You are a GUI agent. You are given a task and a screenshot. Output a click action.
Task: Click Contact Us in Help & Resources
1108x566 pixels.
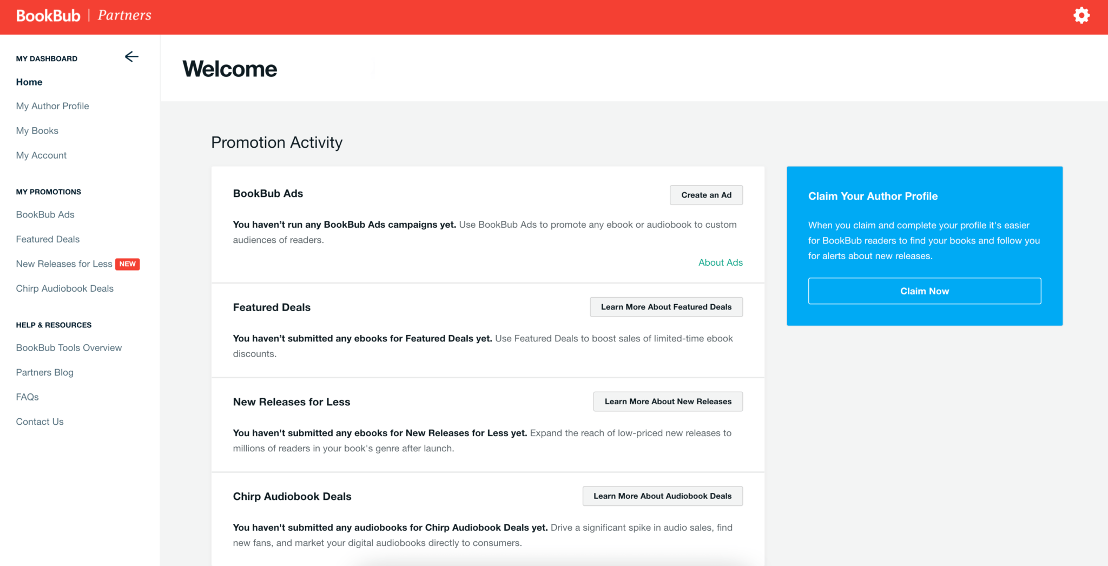click(x=39, y=422)
